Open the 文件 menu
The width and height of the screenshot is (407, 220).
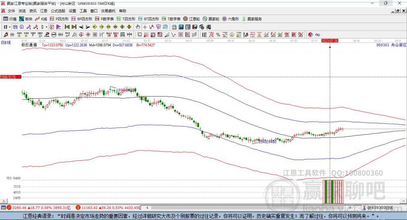(12, 11)
